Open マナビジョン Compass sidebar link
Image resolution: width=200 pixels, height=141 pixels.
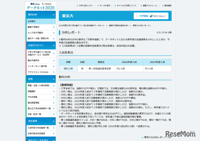point(41,72)
